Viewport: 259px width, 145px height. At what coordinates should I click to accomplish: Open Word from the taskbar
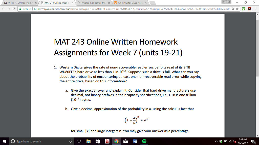tap(135, 141)
